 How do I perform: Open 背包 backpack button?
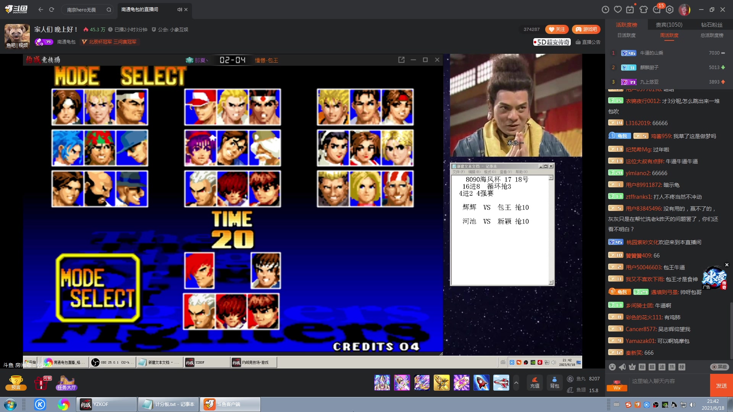click(554, 383)
